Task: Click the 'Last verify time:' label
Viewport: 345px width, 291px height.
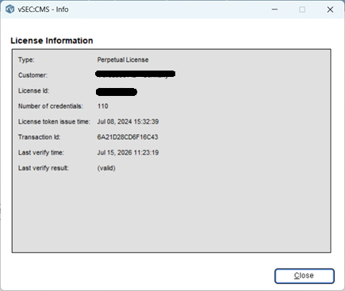Action: tap(41, 152)
